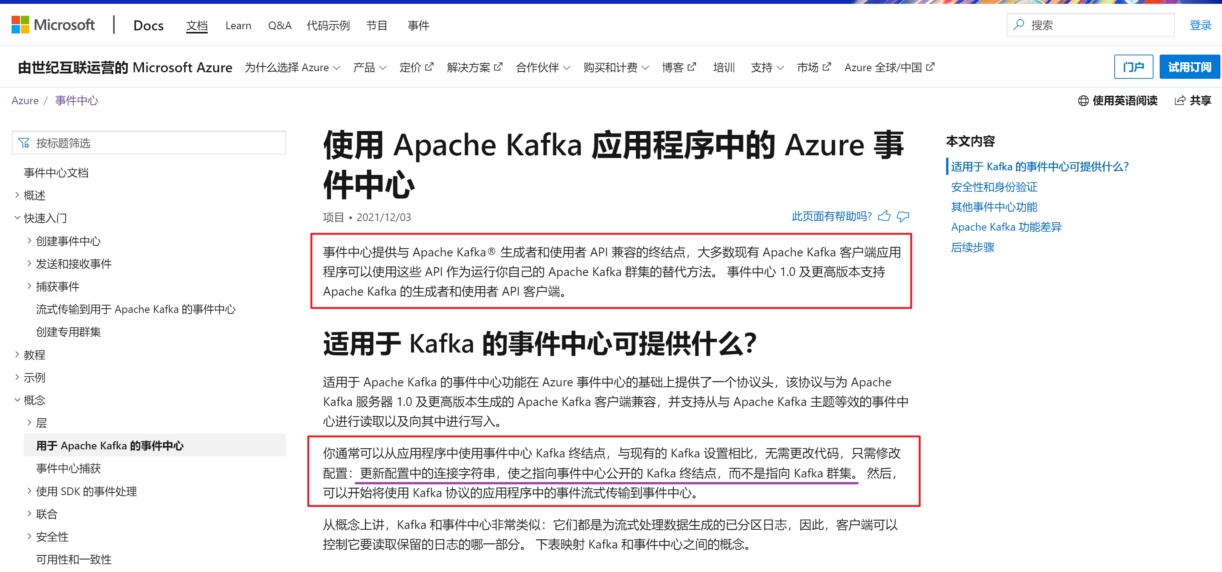
Task: Click the search magnifier icon
Action: click(1018, 25)
